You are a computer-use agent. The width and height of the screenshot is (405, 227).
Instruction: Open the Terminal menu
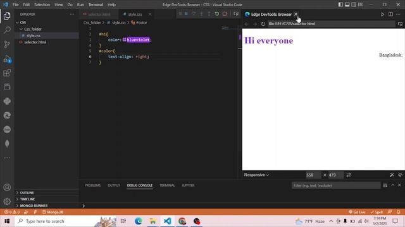coord(96,4)
